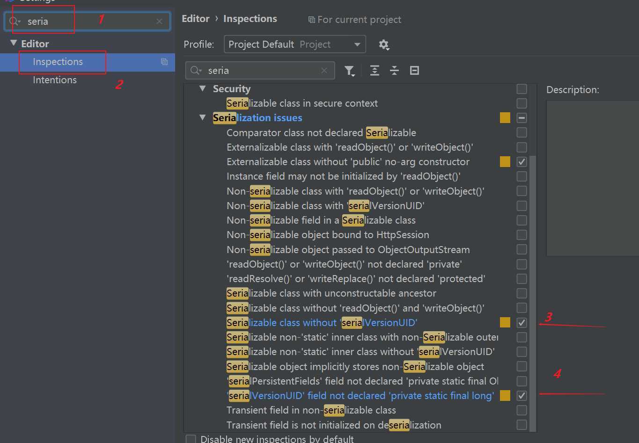Enable Non-serializable class with serialVersionUID checkbox
This screenshot has height=443, width=639.
[x=521, y=205]
